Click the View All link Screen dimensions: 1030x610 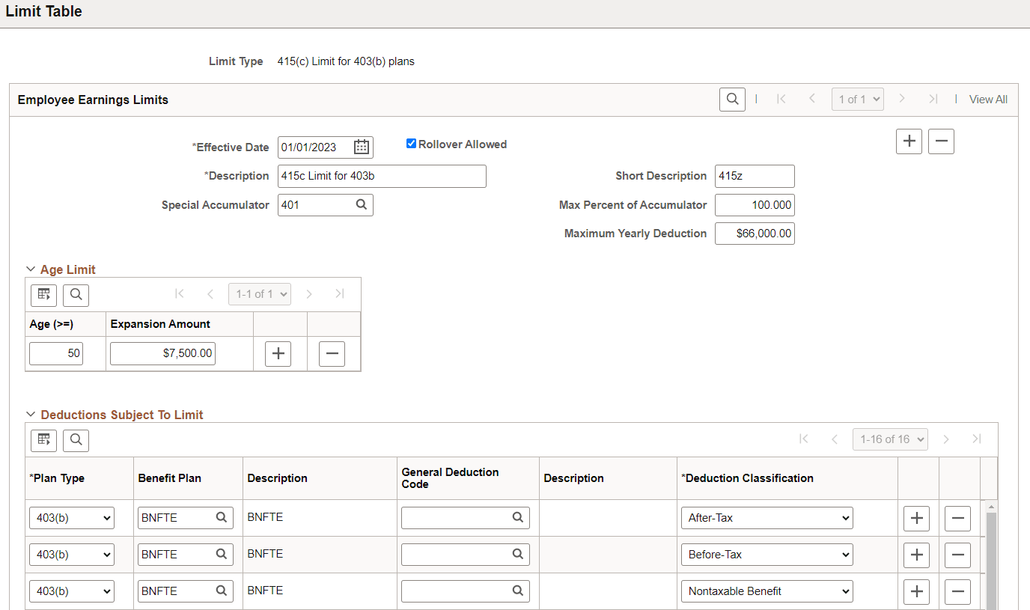click(988, 100)
